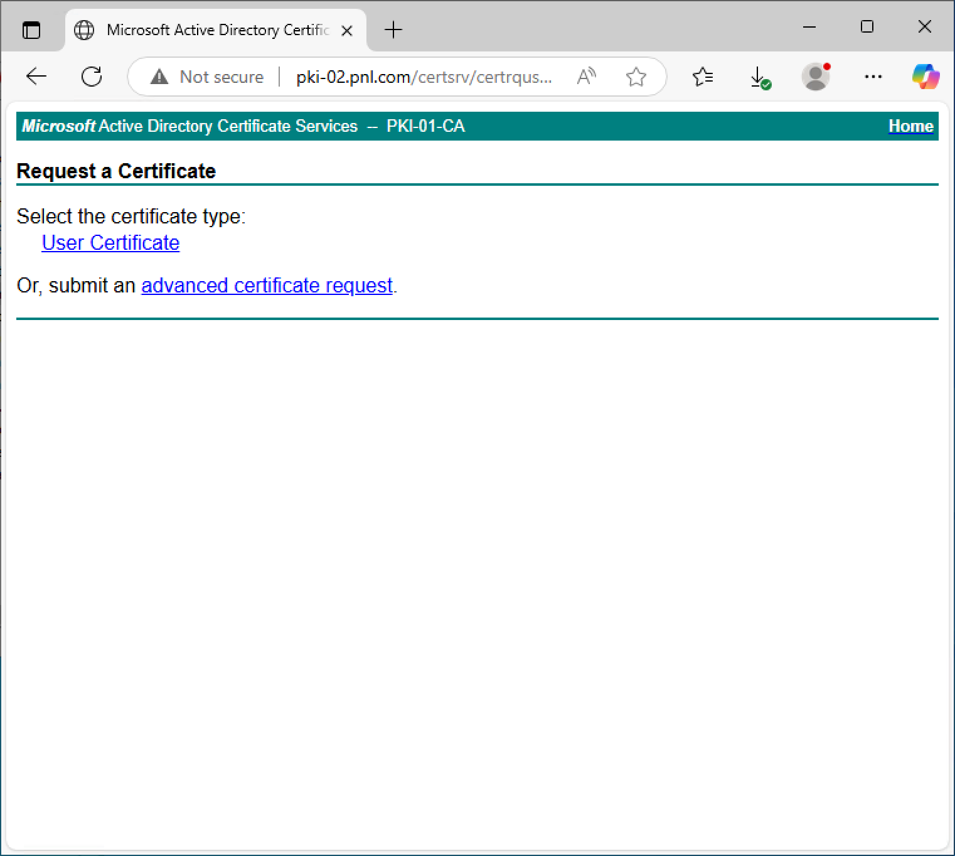Open the browser profile menu

click(x=816, y=77)
